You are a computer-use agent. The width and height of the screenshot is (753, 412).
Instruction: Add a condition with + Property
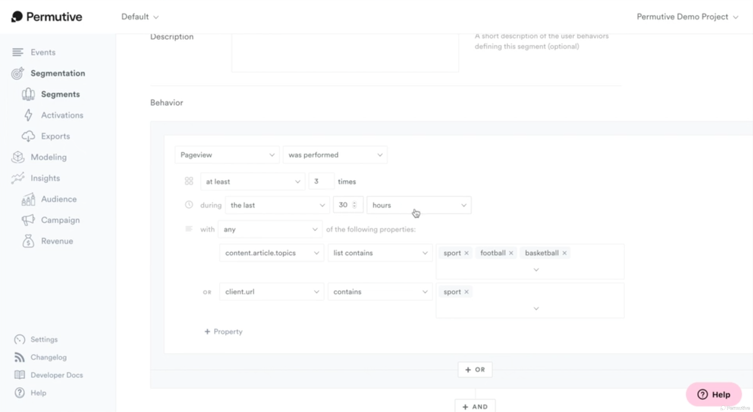point(224,331)
